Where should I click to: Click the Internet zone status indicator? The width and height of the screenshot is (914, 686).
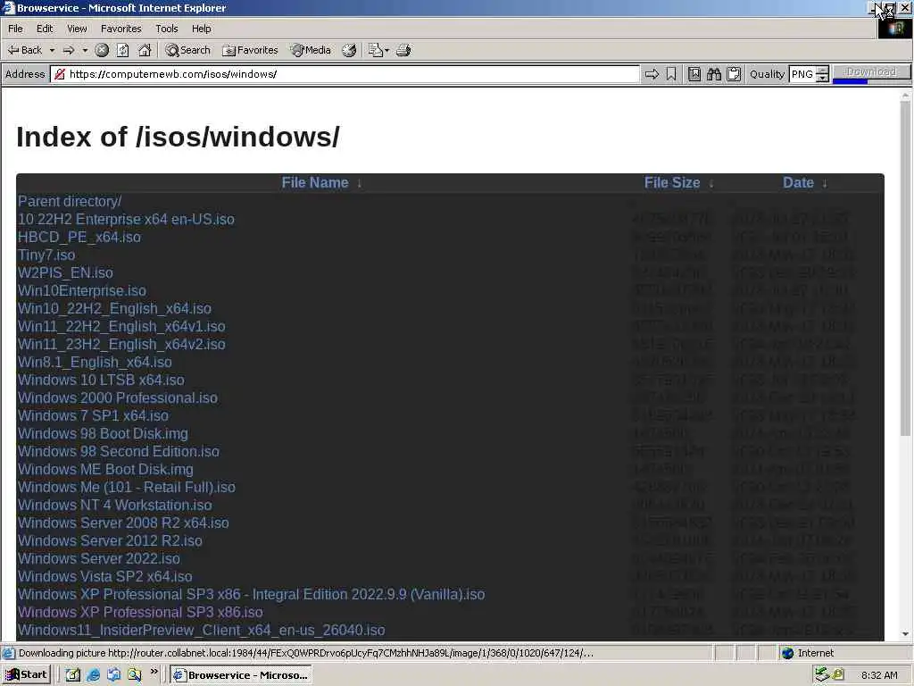(x=807, y=653)
